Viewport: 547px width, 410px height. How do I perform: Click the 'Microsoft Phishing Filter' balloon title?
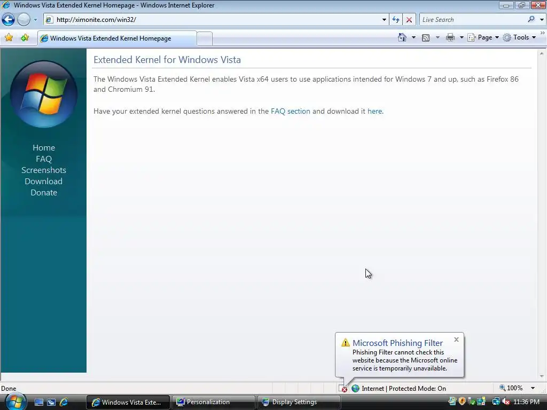point(397,343)
